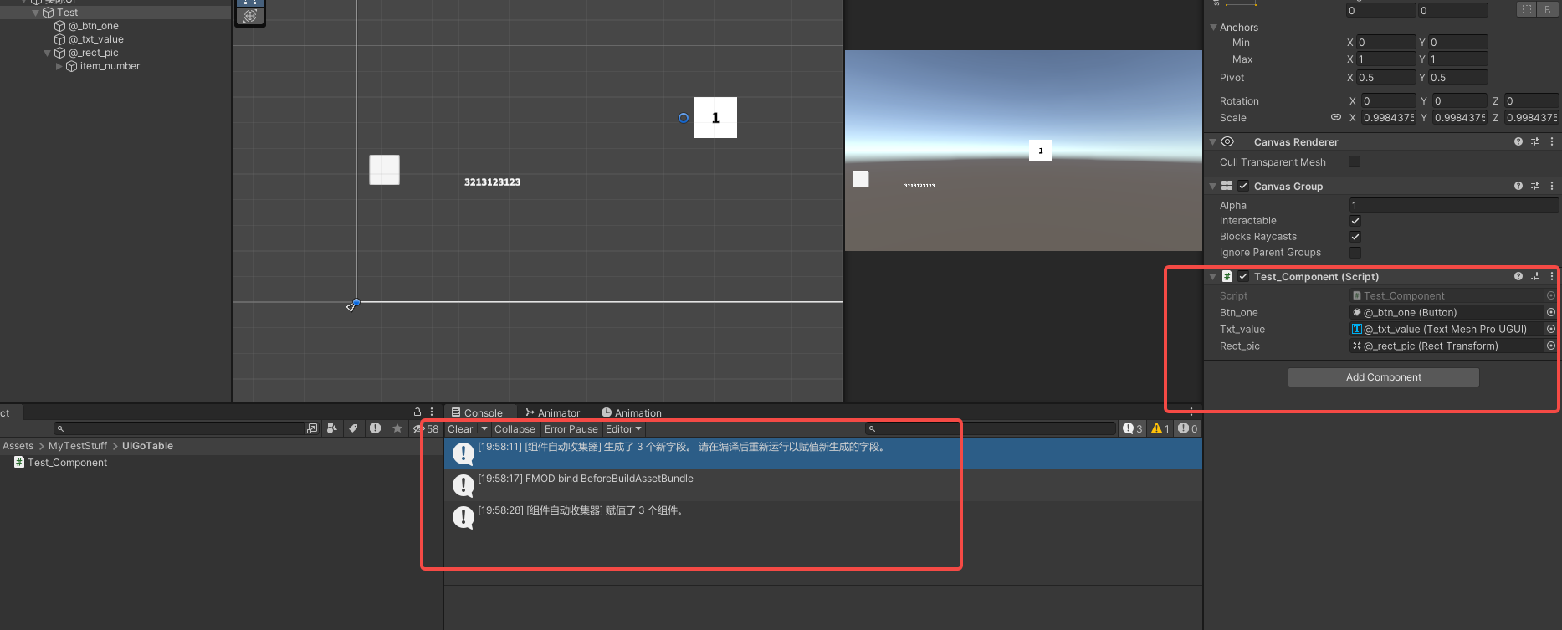Collapse the Anchors section

click(x=1213, y=28)
